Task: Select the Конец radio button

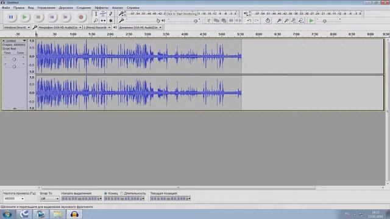Action: pos(105,193)
